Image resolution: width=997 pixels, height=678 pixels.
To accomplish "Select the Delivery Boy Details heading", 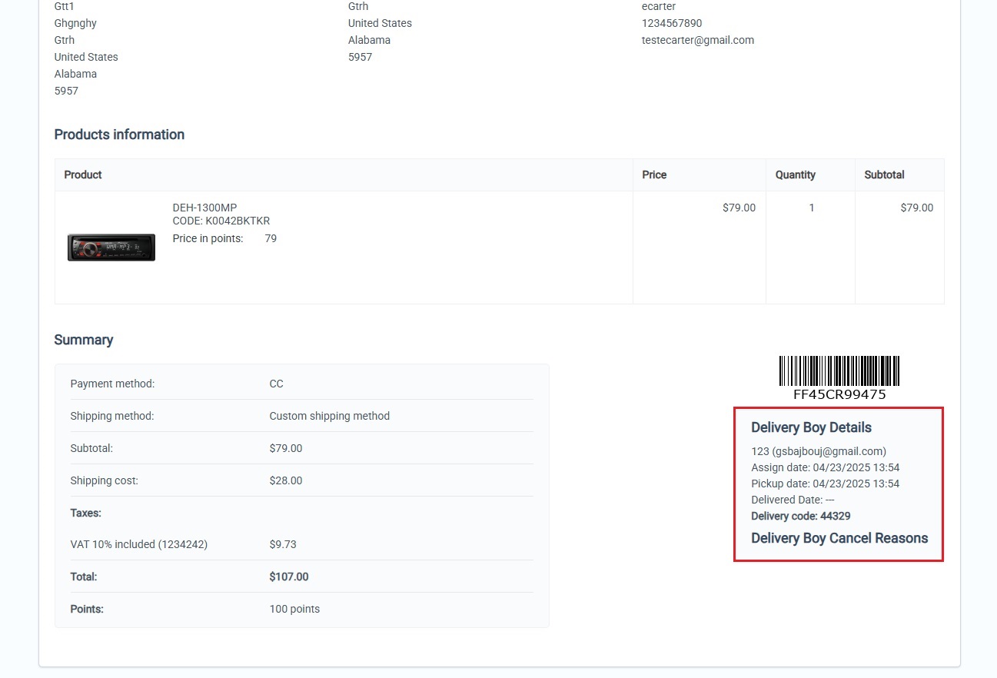I will coord(811,427).
